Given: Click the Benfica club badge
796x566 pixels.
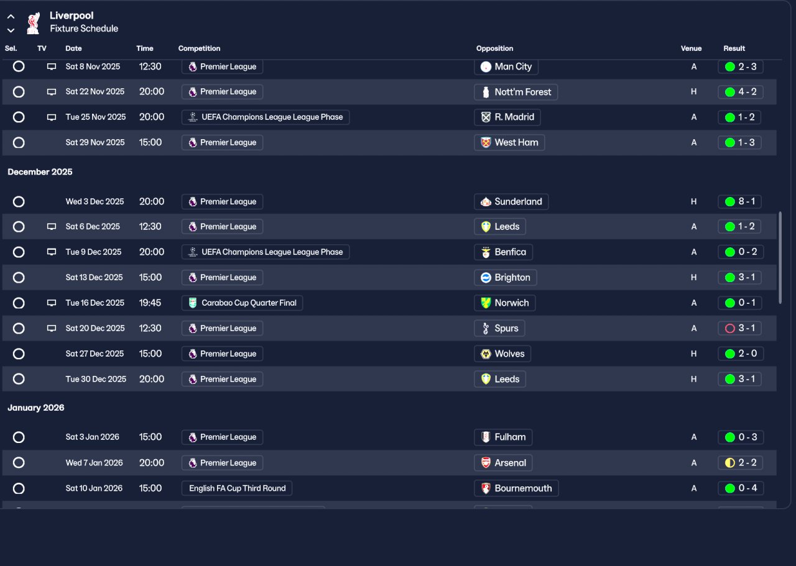Looking at the screenshot, I should 486,252.
